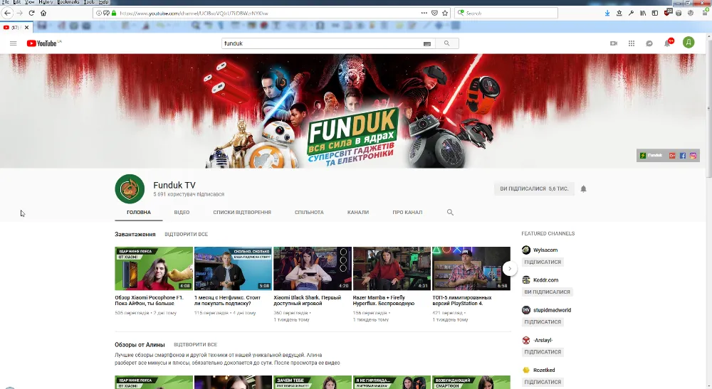Focus the browser URL address bar

point(268,13)
